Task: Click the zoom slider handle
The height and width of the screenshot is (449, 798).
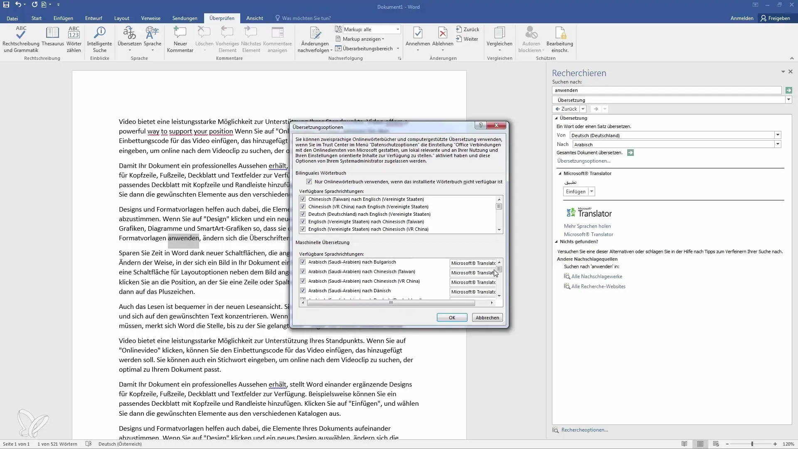Action: click(752, 444)
